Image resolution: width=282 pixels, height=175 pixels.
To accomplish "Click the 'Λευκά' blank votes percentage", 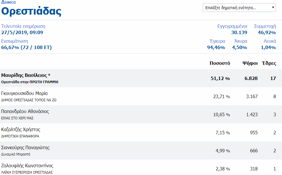I will click(x=268, y=47).
